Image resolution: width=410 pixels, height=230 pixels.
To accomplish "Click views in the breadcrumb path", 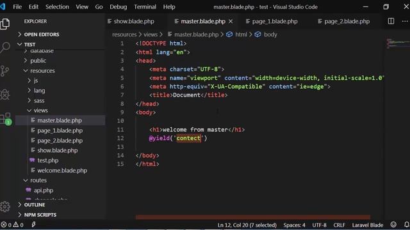I will (x=151, y=34).
